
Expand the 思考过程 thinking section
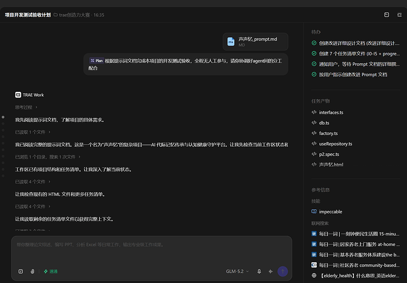[x=26, y=107]
